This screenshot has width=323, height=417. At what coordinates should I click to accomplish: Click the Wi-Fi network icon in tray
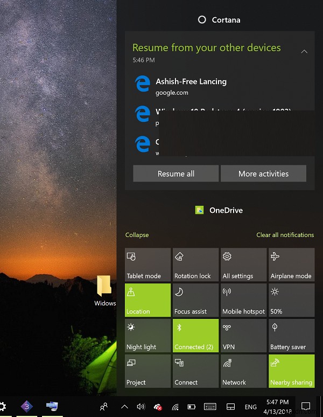click(175, 407)
